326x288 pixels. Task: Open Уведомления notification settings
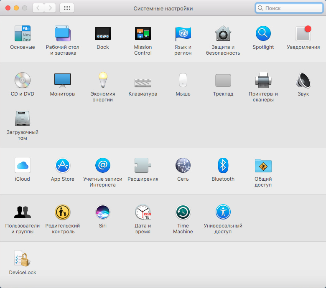[x=303, y=34]
